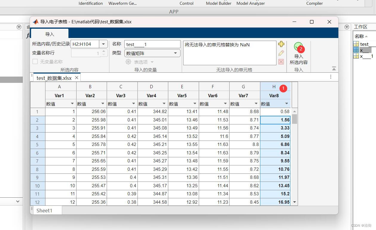Click the matrix icon beside test variable in 工作区

point(356,44)
